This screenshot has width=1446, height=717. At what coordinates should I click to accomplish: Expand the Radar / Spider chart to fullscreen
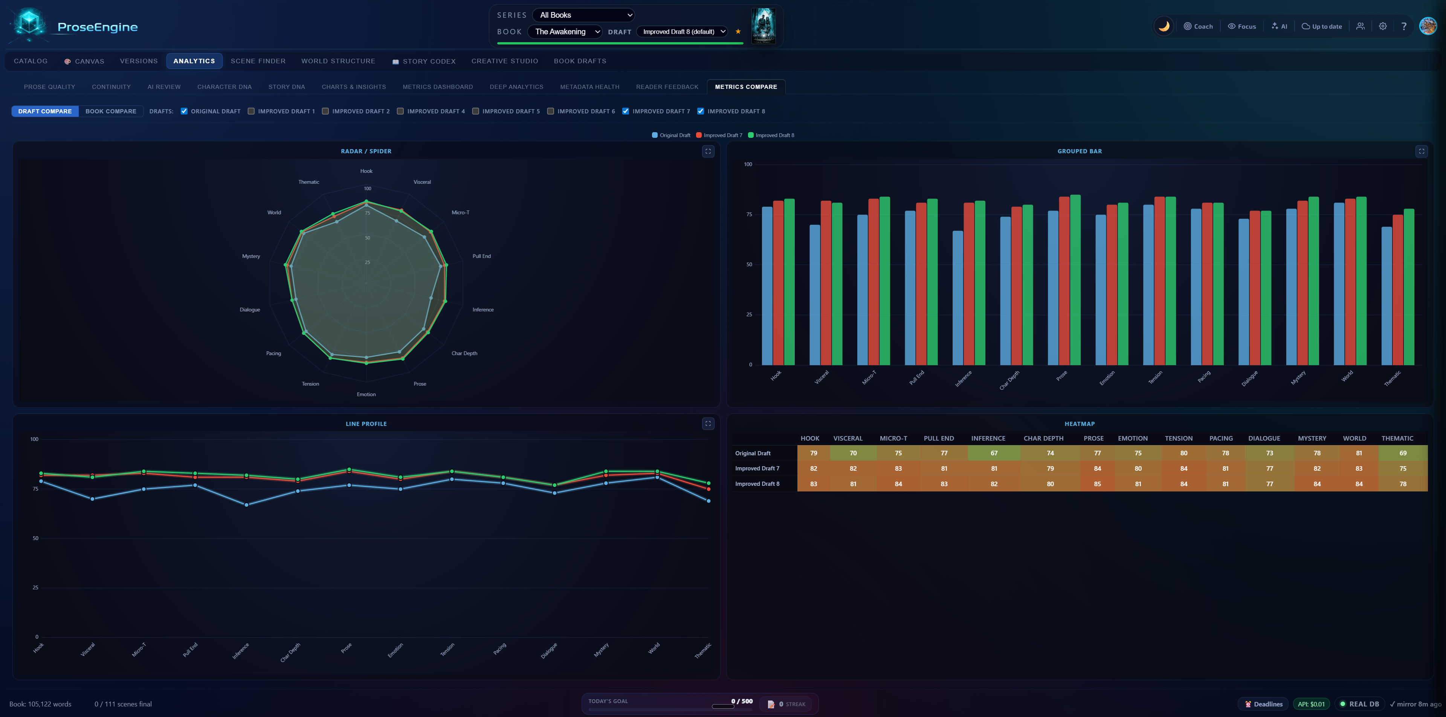708,151
